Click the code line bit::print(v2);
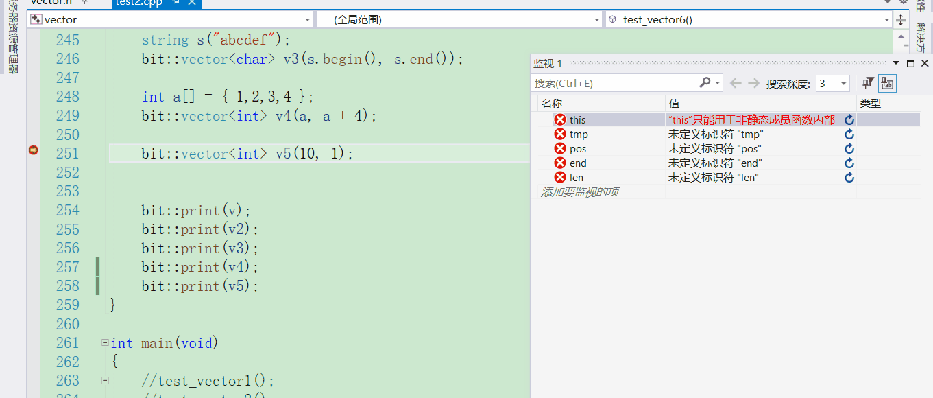The image size is (933, 398). coord(201,230)
